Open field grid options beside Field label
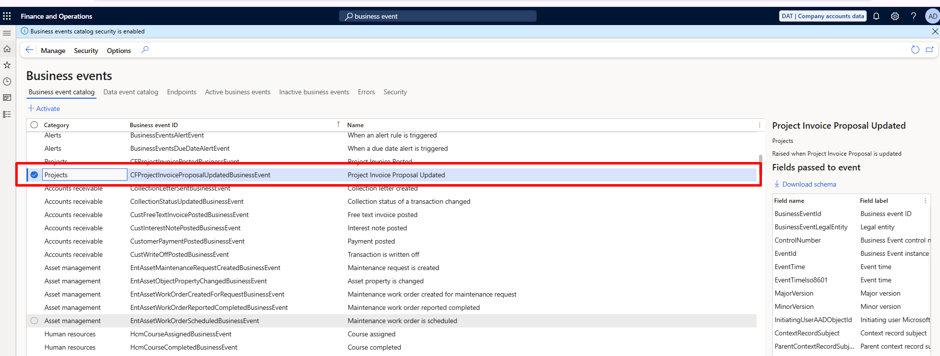940x356 pixels. [x=925, y=201]
